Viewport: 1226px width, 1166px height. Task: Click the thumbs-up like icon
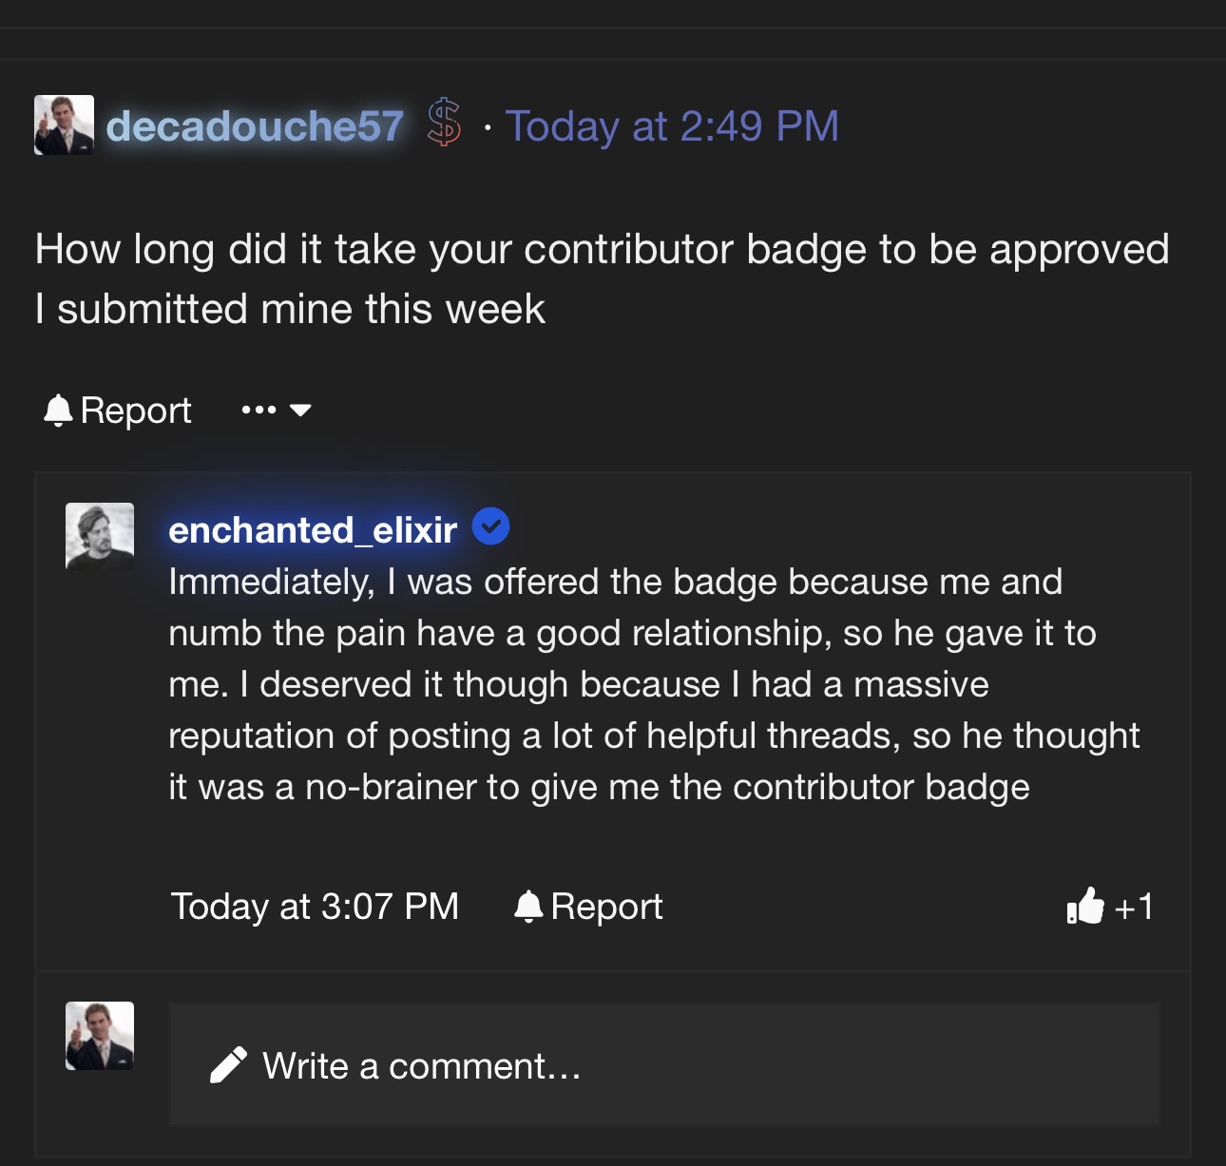pyautogui.click(x=1085, y=907)
